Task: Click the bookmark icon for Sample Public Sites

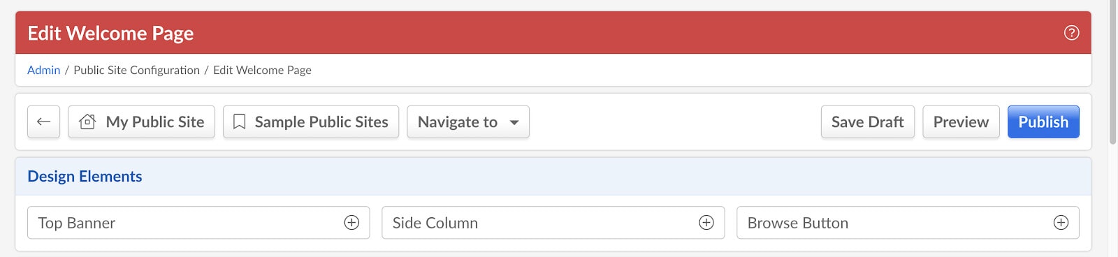Action: point(239,122)
